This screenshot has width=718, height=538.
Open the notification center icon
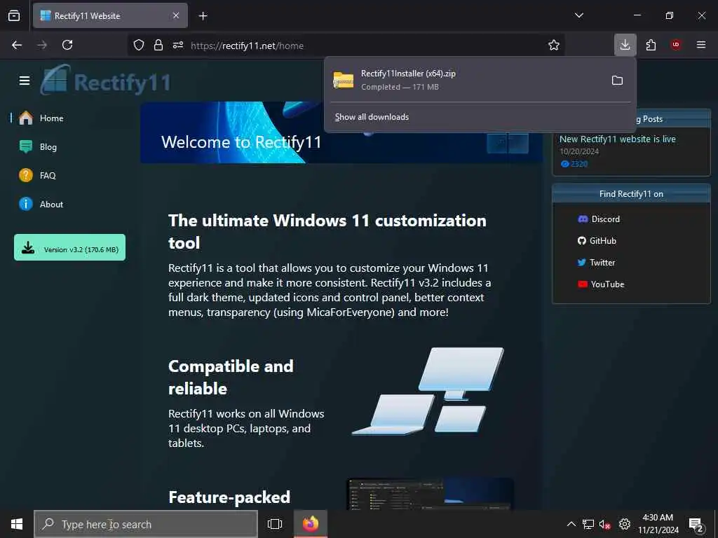pyautogui.click(x=696, y=525)
